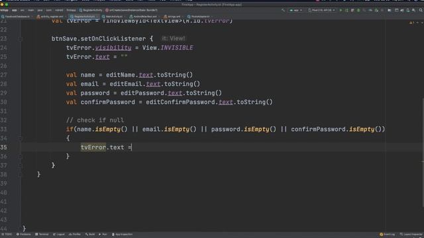
Task: Open the Logcat tool window
Action: pos(59,234)
